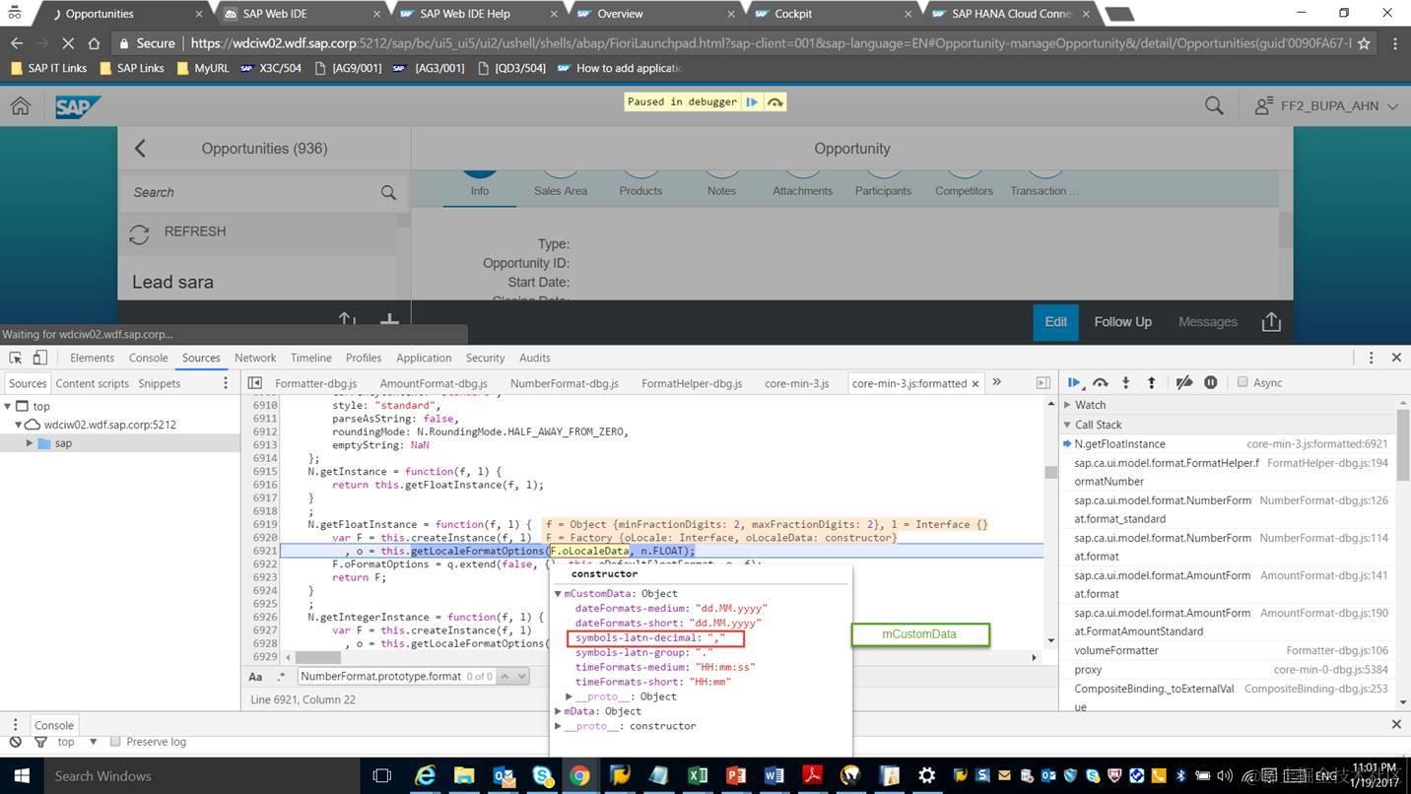Click the share icon in the Opportunity footer
The width and height of the screenshot is (1411, 794).
[1271, 322]
